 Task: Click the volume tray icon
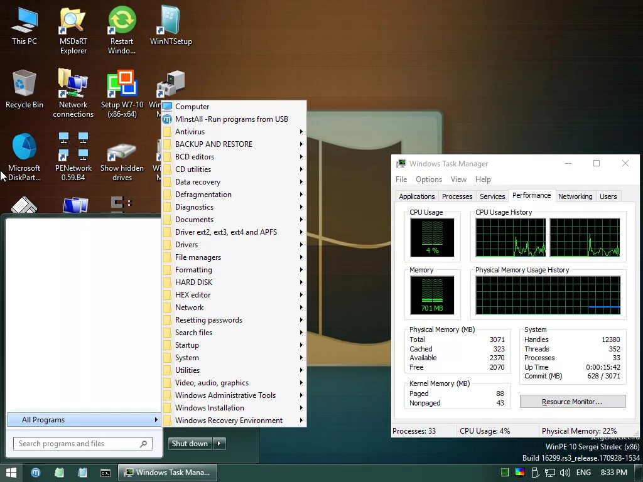(x=565, y=473)
